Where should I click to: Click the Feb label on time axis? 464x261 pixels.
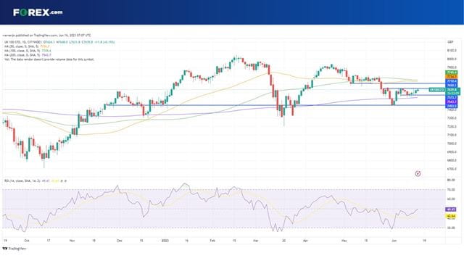pos(212,241)
